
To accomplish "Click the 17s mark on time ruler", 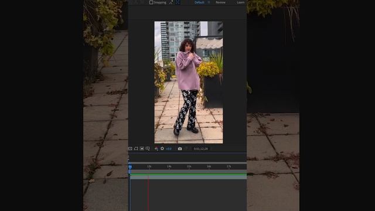I will [229, 166].
